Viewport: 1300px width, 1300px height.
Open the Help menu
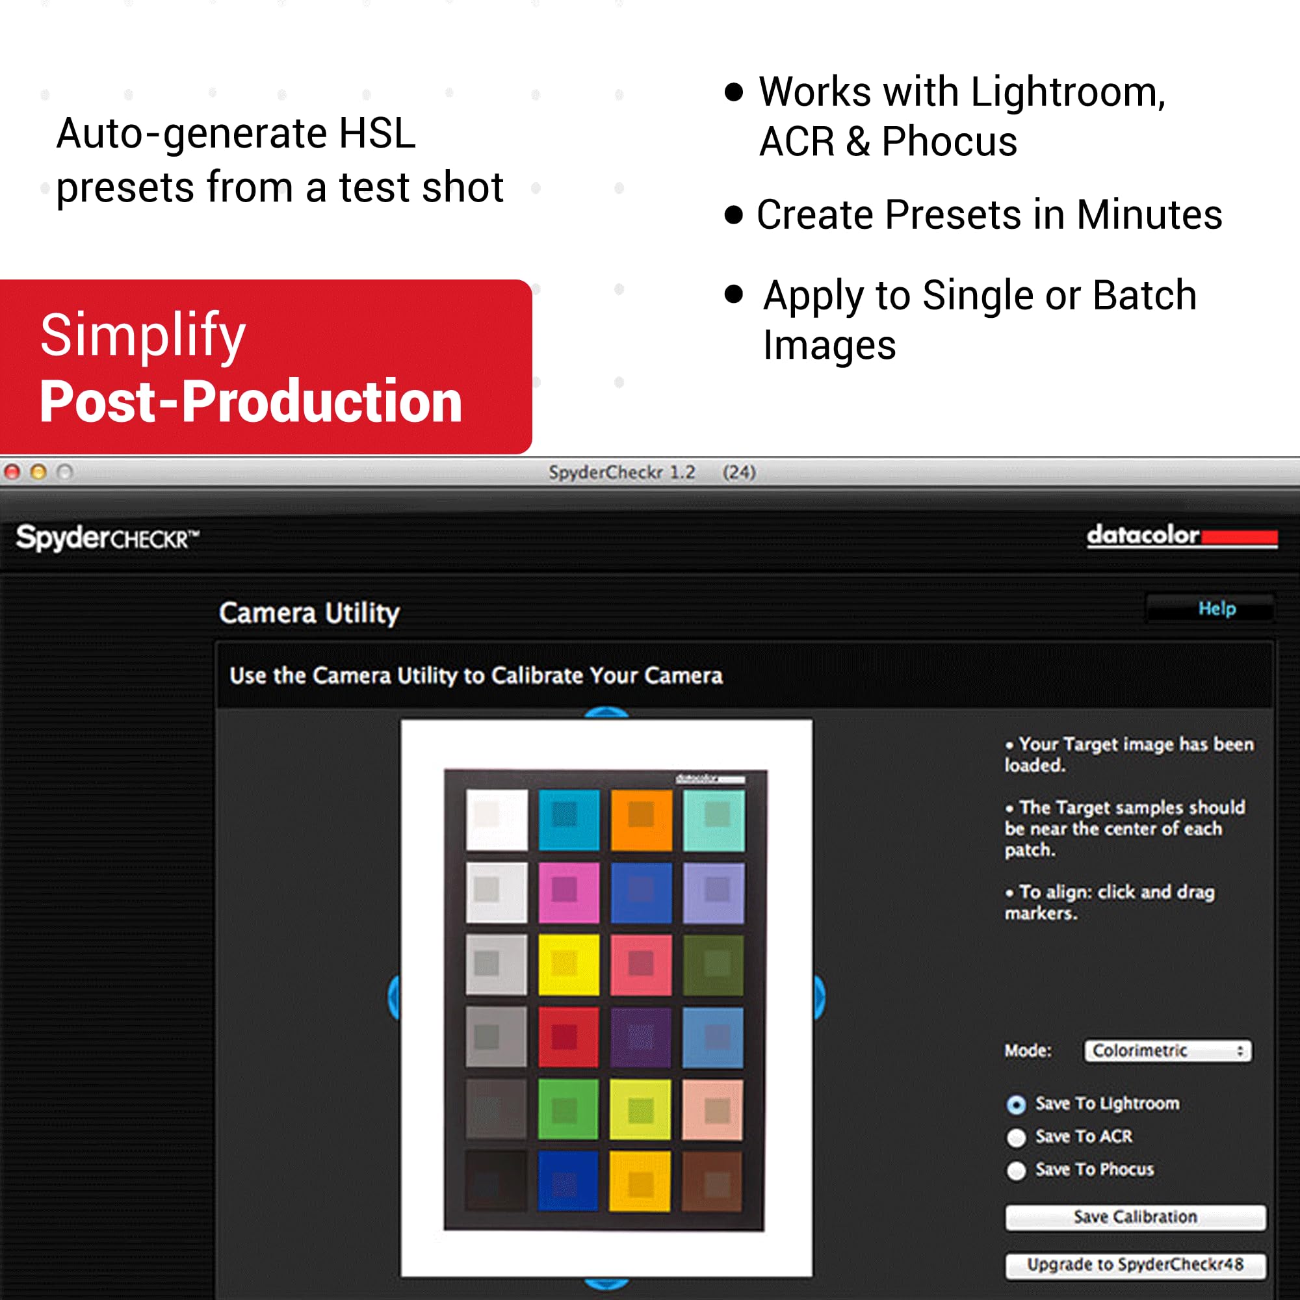1217,608
